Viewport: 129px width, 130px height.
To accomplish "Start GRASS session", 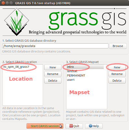I will coord(45,126).
